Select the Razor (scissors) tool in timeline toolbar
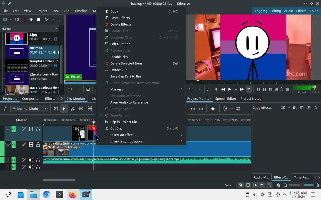The height and width of the screenshot is (200, 321). coord(73,108)
